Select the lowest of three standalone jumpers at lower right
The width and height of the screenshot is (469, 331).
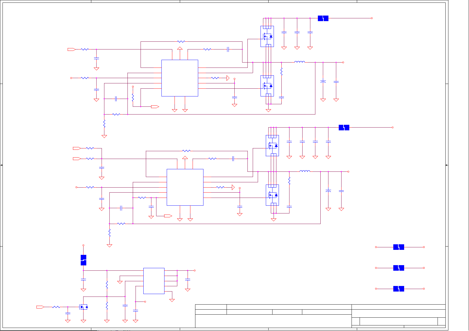(399, 289)
